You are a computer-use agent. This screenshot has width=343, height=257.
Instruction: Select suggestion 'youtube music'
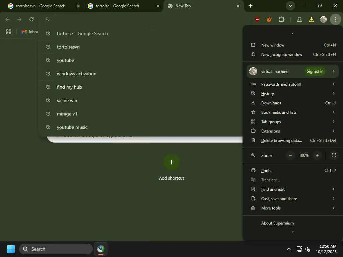point(141,127)
